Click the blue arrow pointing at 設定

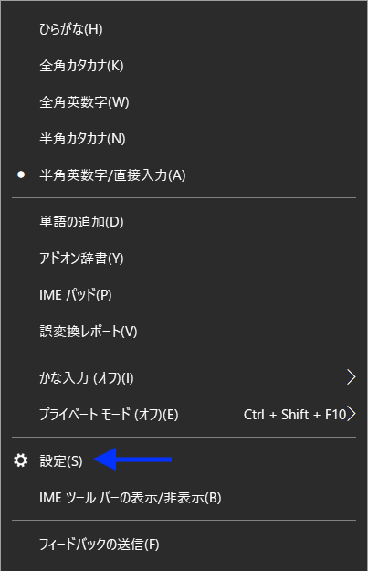point(132,460)
